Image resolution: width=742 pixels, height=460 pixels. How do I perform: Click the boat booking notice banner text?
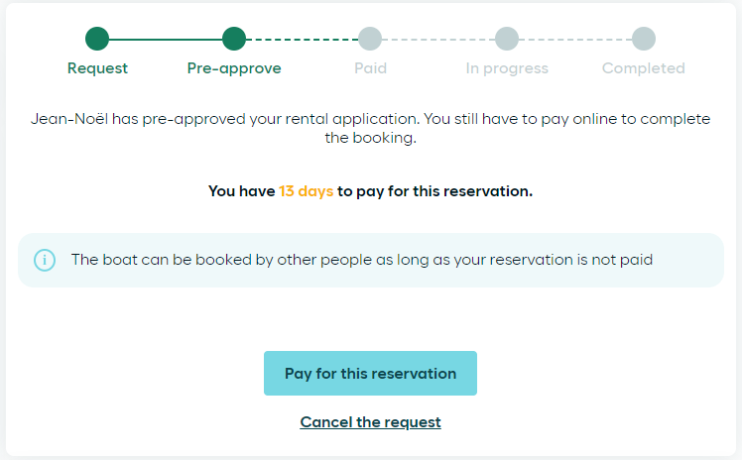362,260
